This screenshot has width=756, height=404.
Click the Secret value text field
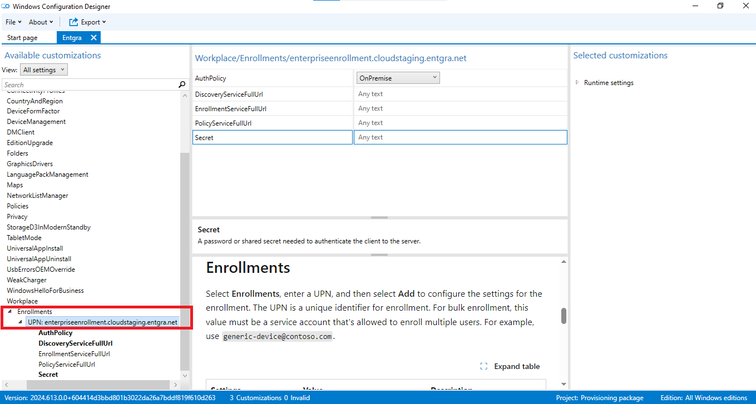tap(461, 137)
